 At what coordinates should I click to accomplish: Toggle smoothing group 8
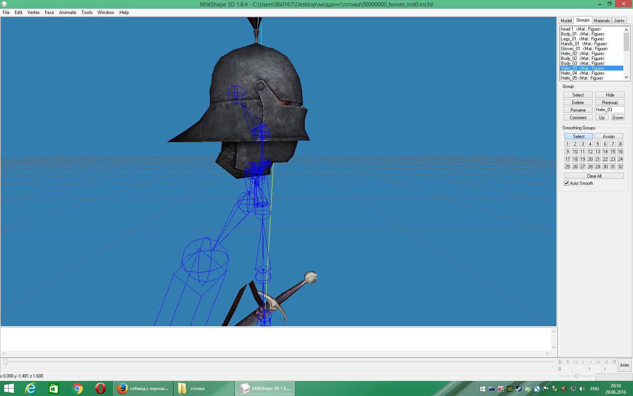point(620,144)
